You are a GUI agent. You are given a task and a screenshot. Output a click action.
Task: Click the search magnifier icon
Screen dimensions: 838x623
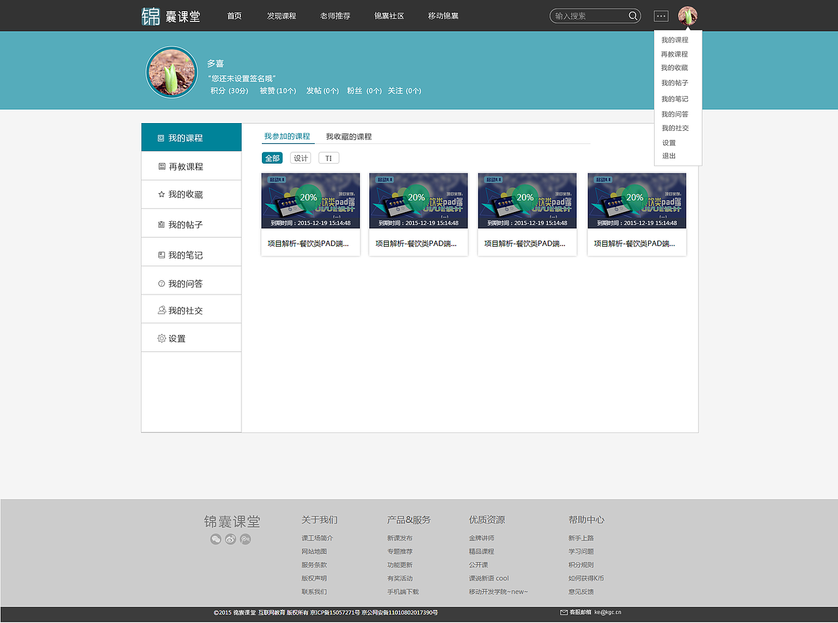(x=632, y=16)
